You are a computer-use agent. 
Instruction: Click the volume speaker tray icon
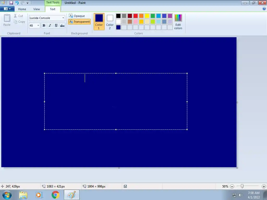(241, 195)
